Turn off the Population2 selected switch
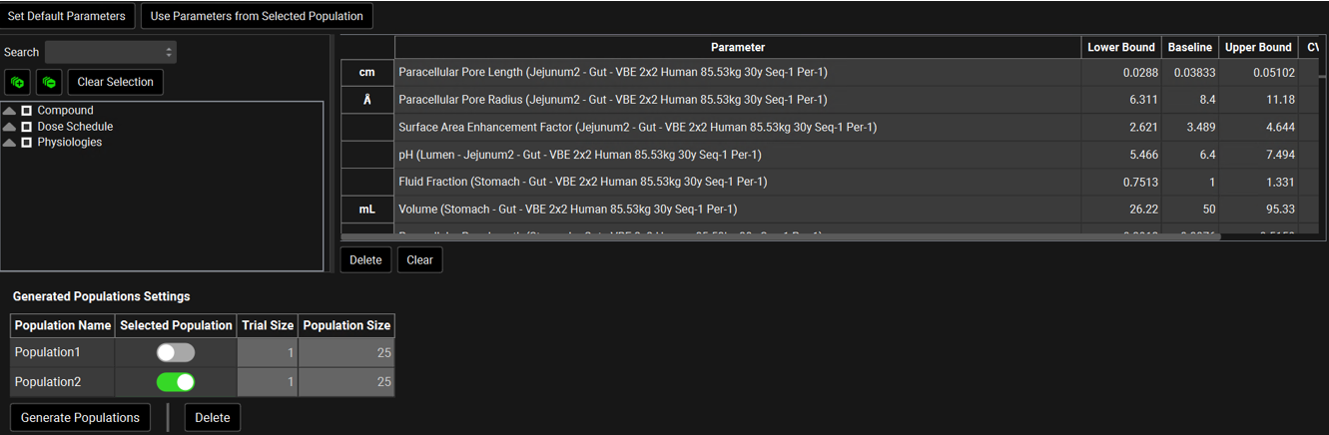 [176, 382]
